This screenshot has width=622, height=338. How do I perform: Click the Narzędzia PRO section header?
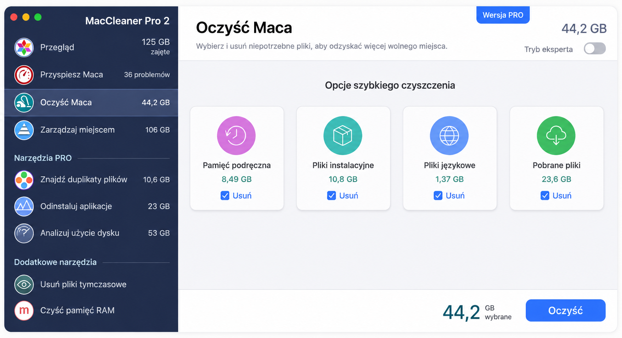click(x=43, y=158)
